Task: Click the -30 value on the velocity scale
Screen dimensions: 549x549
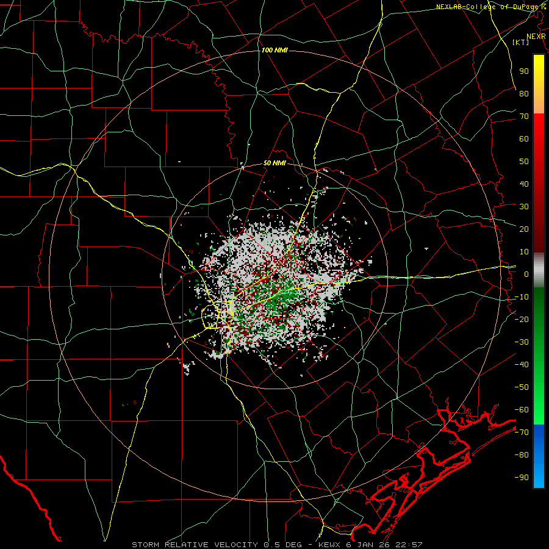Action: pyautogui.click(x=522, y=342)
